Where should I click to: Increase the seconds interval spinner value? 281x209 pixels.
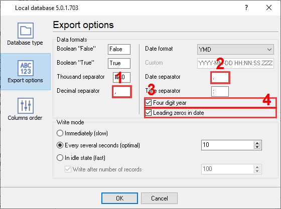(x=257, y=143)
